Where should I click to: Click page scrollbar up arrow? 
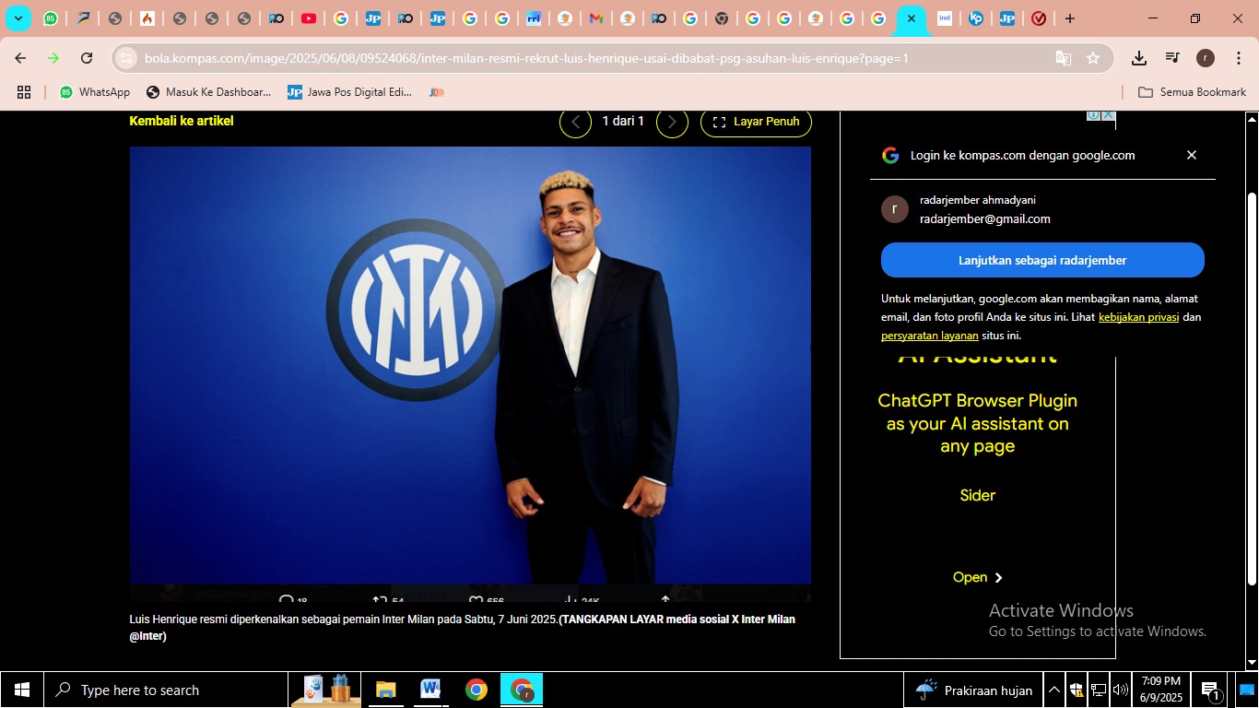[1252, 119]
